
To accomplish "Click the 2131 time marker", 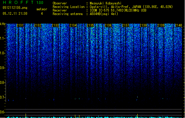I will [20, 25].
